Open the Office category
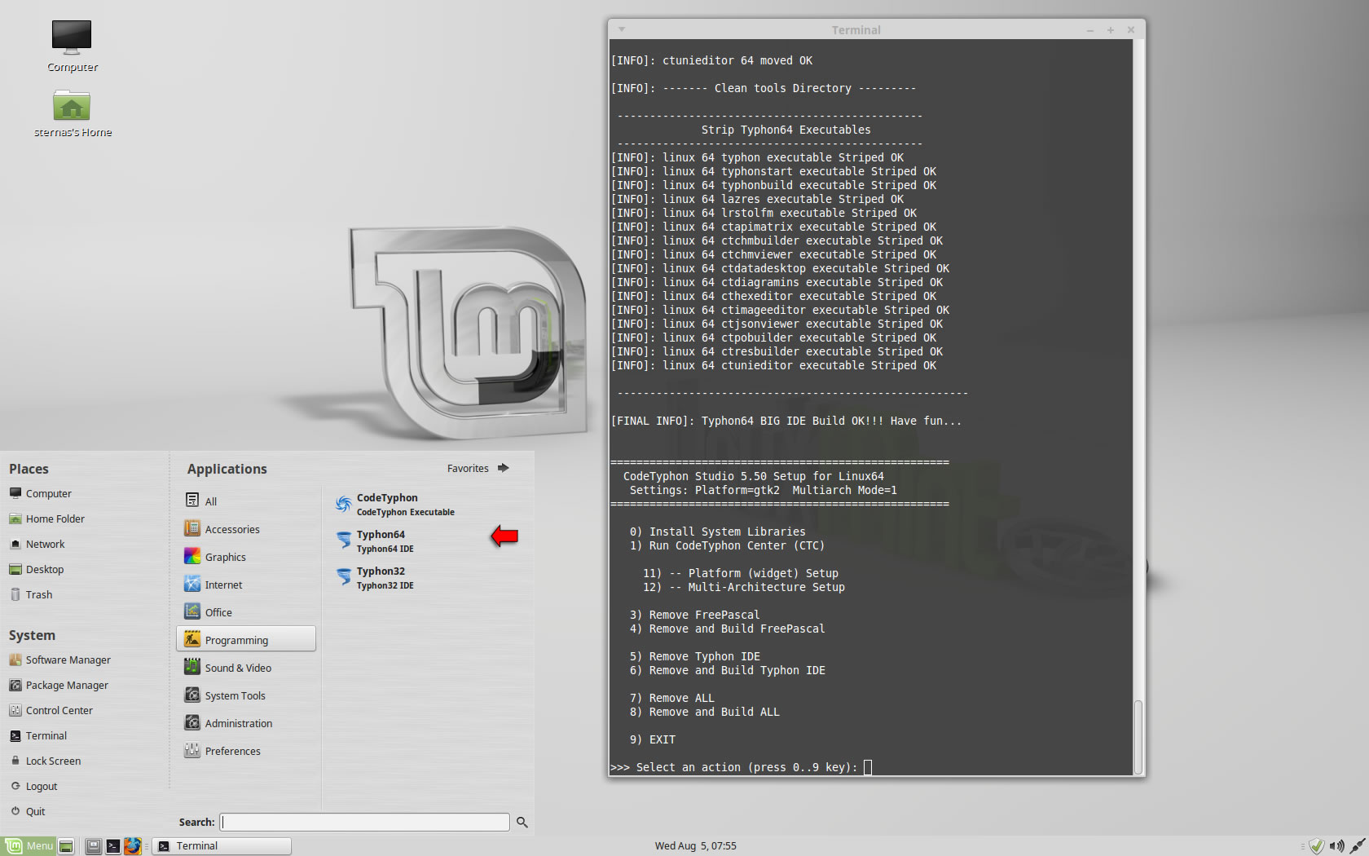 coord(245,612)
